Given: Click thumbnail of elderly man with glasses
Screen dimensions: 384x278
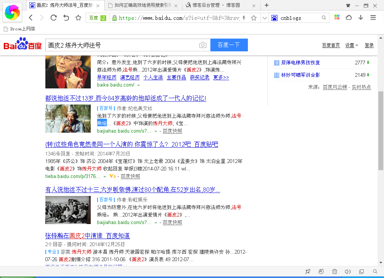Looking at the screenshot, I should [x=68, y=72].
